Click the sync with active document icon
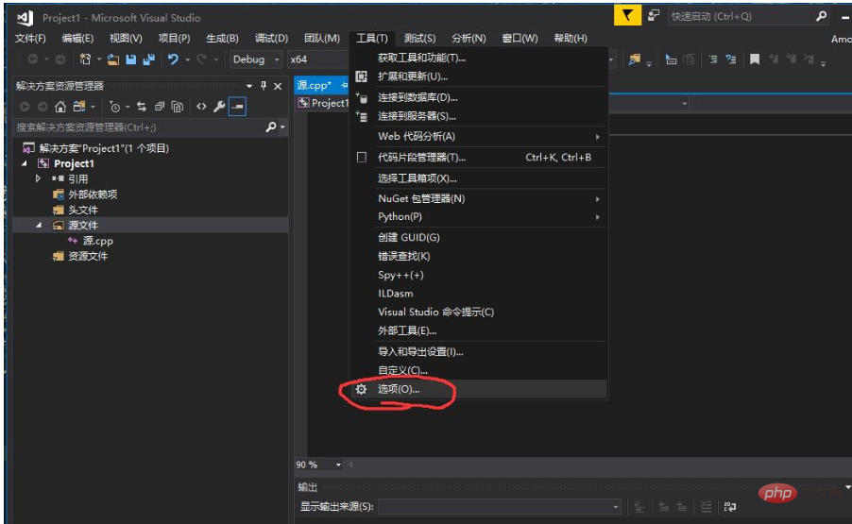Image resolution: width=852 pixels, height=524 pixels. coord(142,107)
